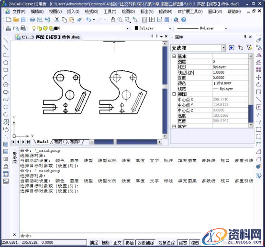Pin the 属性 properties panel
Image resolution: width=265 pixels, height=247 pixels.
(245, 37)
